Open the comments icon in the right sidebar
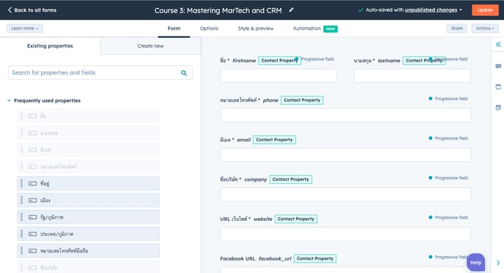The image size is (504, 273). (x=498, y=66)
